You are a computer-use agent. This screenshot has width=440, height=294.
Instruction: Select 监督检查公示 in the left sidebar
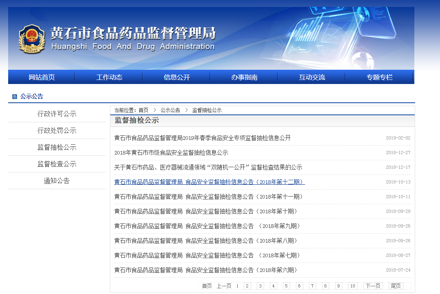pos(57,164)
